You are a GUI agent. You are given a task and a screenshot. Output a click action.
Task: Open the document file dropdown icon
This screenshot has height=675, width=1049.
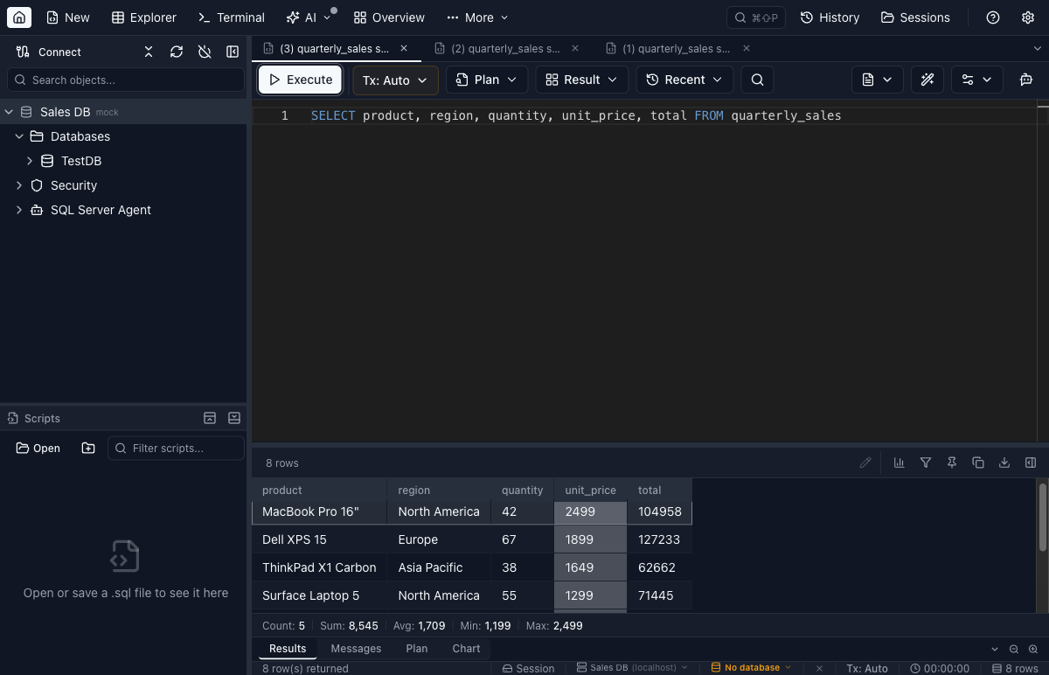pyautogui.click(x=877, y=80)
